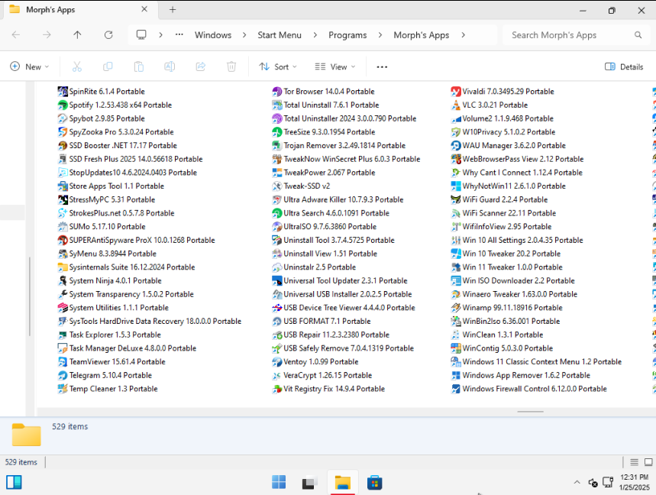Show hidden breadcrumb folders via ellipsis
This screenshot has height=495, width=656.
pos(179,35)
